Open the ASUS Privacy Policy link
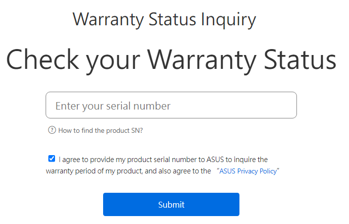349x224 pixels. (x=249, y=171)
